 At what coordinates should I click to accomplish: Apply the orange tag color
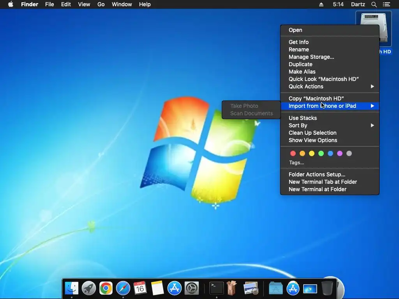pyautogui.click(x=302, y=153)
